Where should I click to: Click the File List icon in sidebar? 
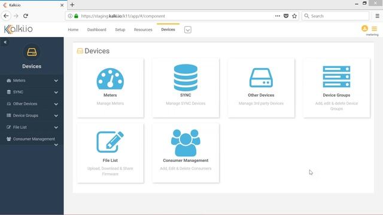click(x=9, y=127)
